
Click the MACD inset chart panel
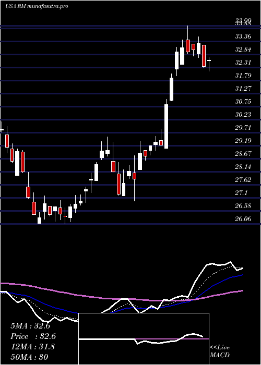[x=144, y=339]
